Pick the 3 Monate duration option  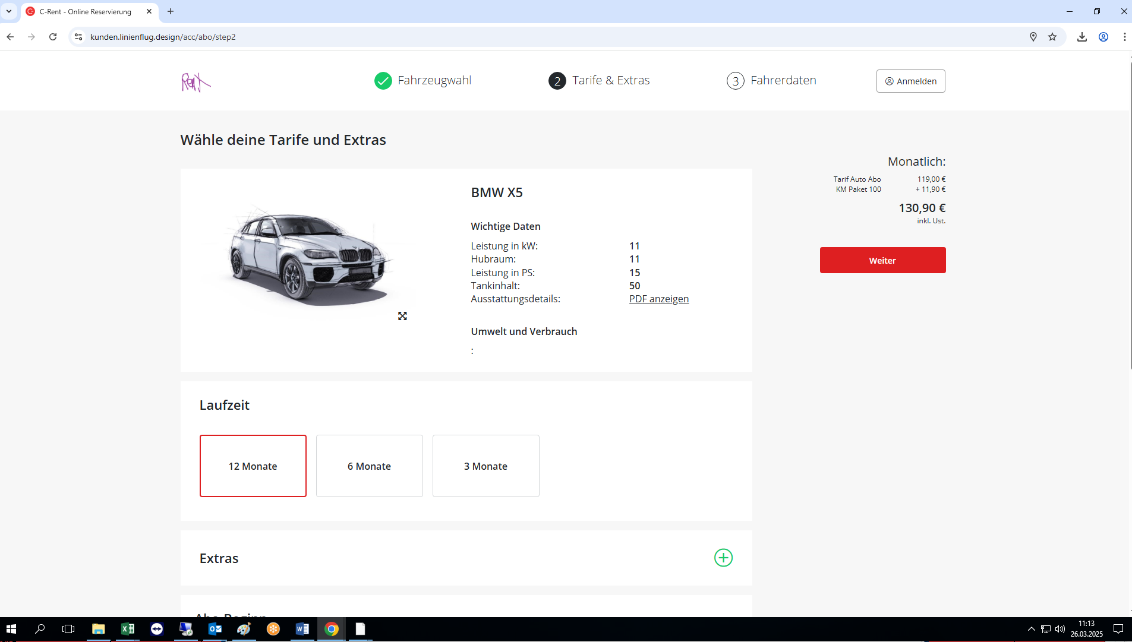[x=485, y=466]
